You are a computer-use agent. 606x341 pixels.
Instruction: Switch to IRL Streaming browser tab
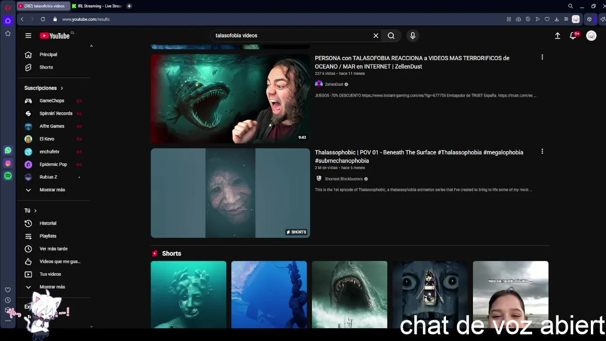pyautogui.click(x=97, y=6)
